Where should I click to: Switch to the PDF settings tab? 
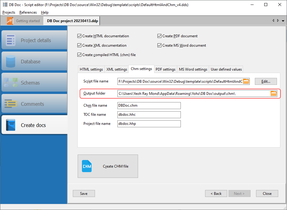pyautogui.click(x=165, y=69)
